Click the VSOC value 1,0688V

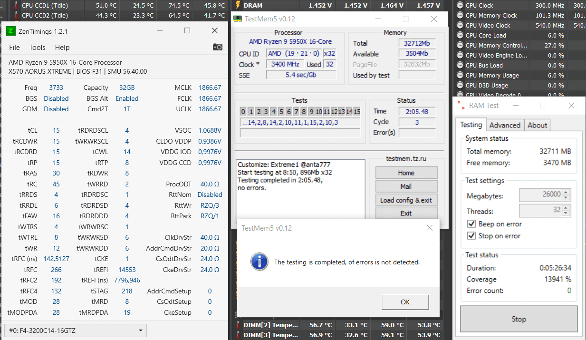[x=209, y=130]
